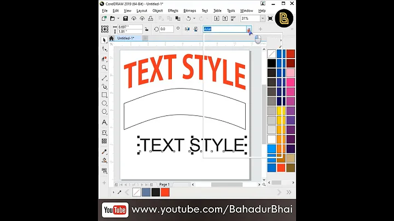The image size is (394, 221).
Task: Open the Text menu
Action: [205, 10]
